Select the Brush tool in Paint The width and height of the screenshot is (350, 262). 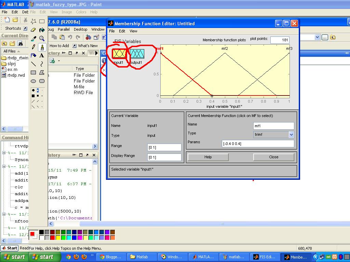(42, 47)
